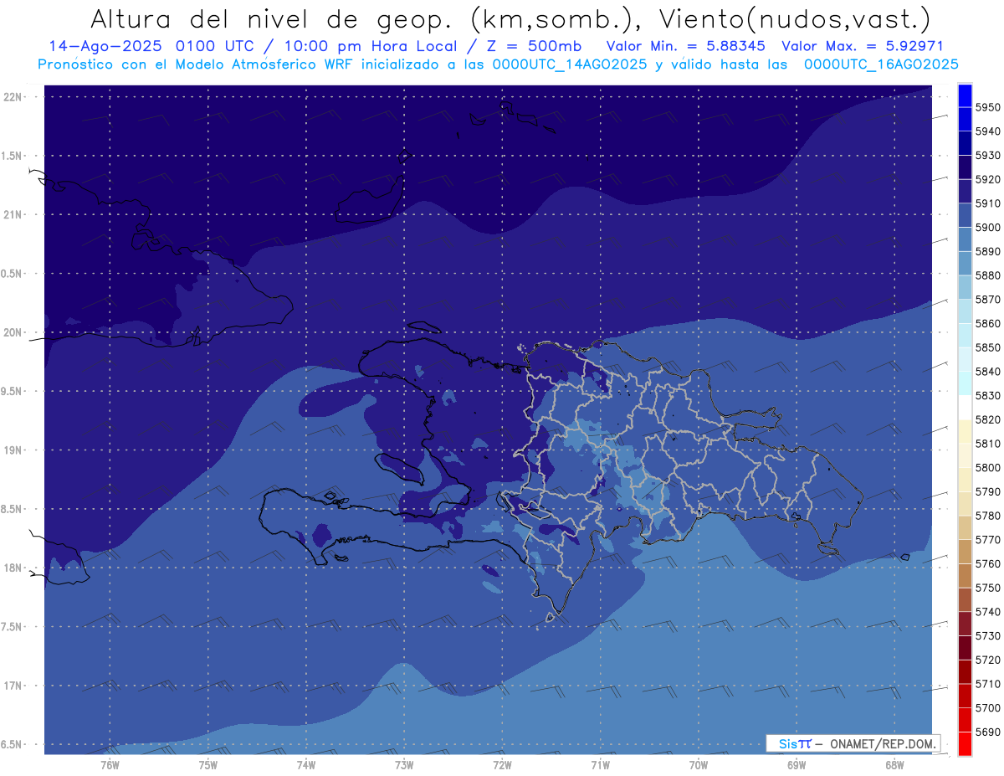Click the 5880 colorbar label
1004x776 pixels.
(987, 275)
